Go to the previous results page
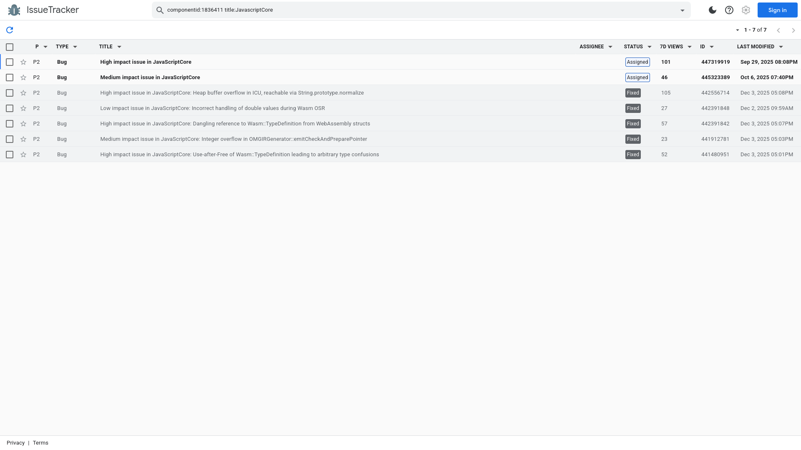 point(778,30)
